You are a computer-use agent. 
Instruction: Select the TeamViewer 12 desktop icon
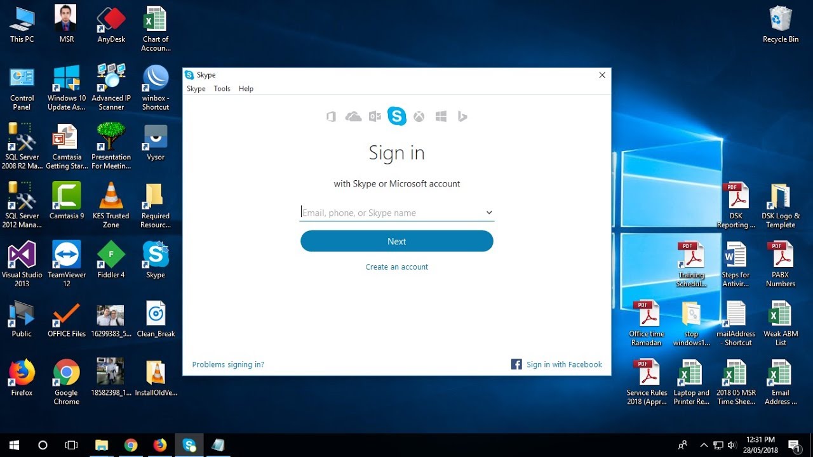[x=67, y=265]
